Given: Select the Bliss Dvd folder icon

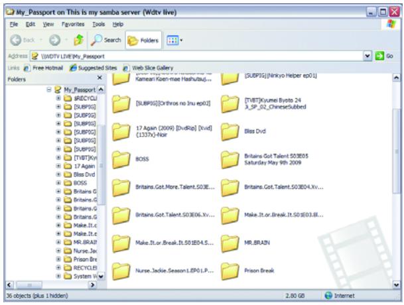Looking at the screenshot, I should tap(230, 132).
